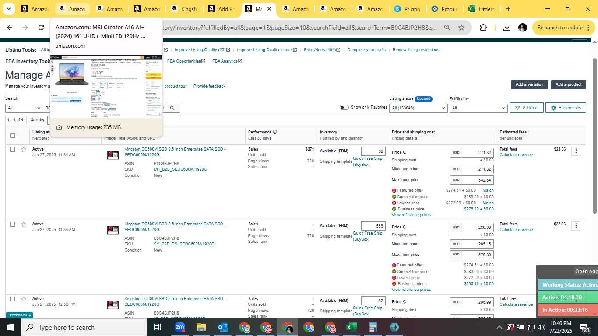Open Task View on the taskbar

click(x=158, y=327)
